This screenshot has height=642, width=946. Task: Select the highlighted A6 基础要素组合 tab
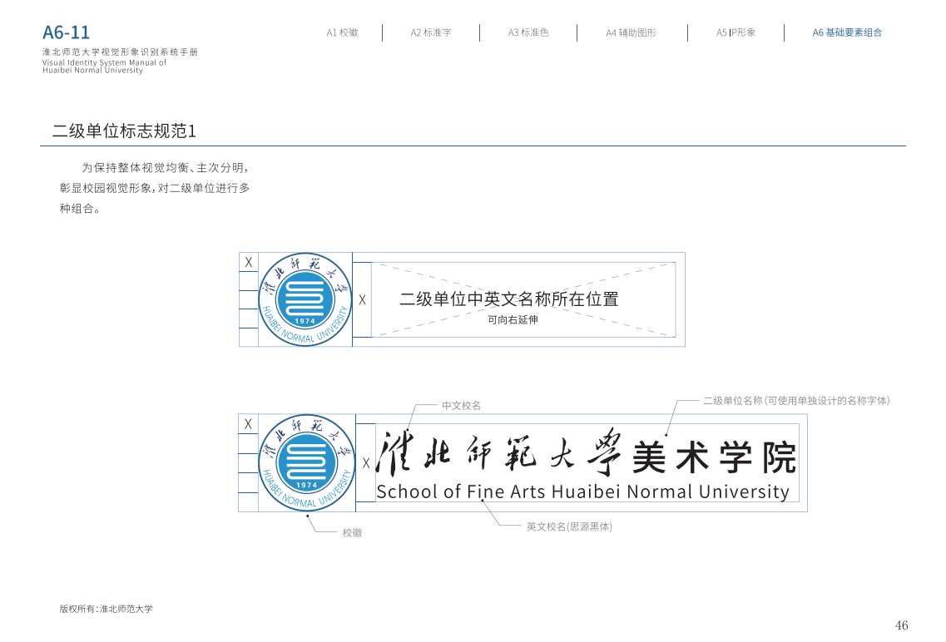847,32
